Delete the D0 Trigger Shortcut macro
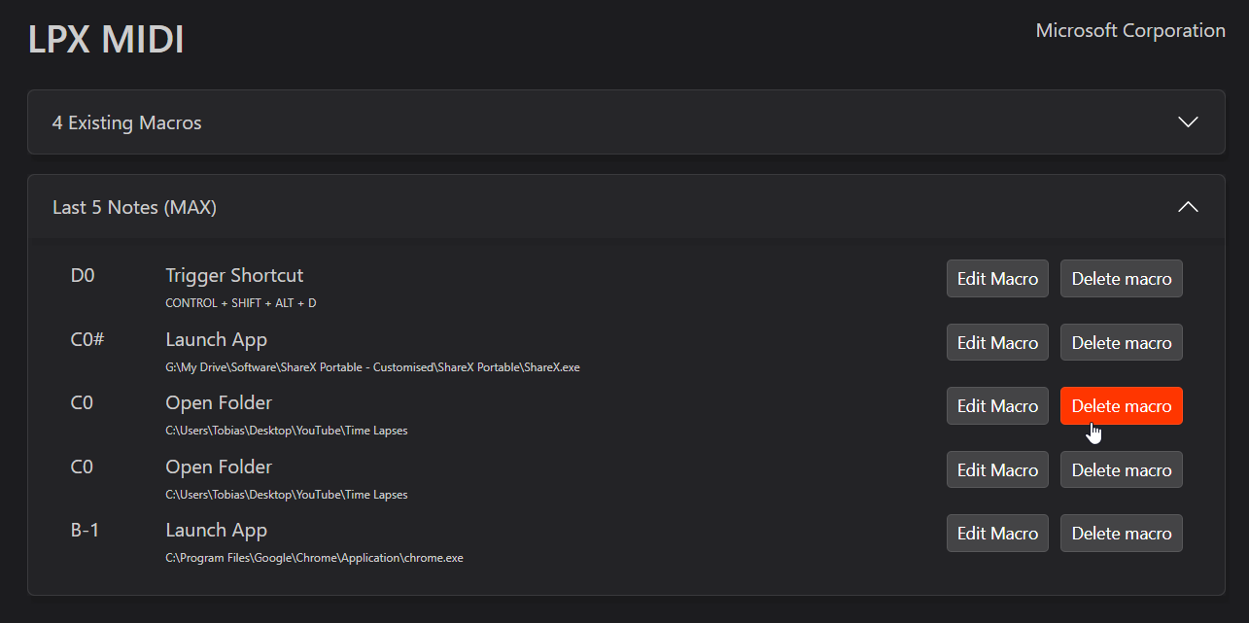The image size is (1249, 623). pyautogui.click(x=1121, y=279)
